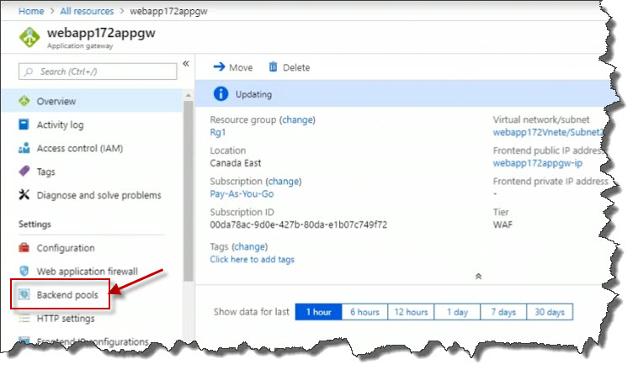Click the sidebar scrollbar thumb
The image size is (638, 375).
click(188, 191)
